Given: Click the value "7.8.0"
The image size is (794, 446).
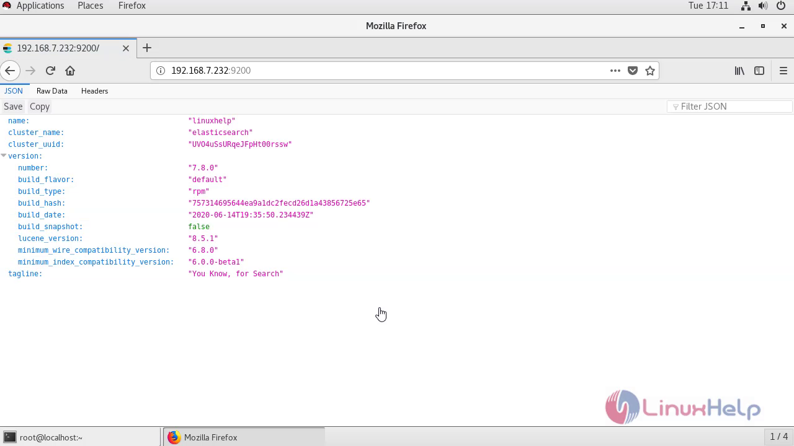Looking at the screenshot, I should [x=203, y=168].
